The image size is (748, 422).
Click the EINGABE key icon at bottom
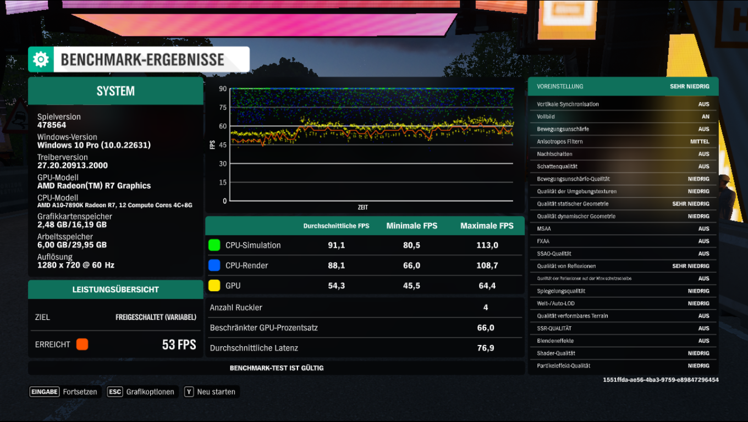pos(44,392)
